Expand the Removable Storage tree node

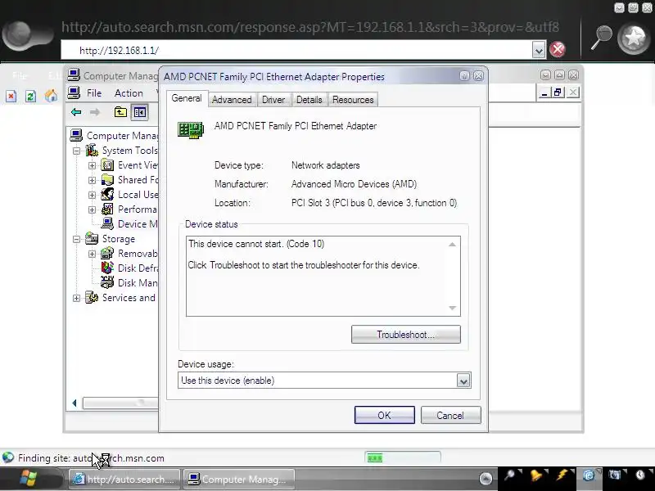point(92,254)
